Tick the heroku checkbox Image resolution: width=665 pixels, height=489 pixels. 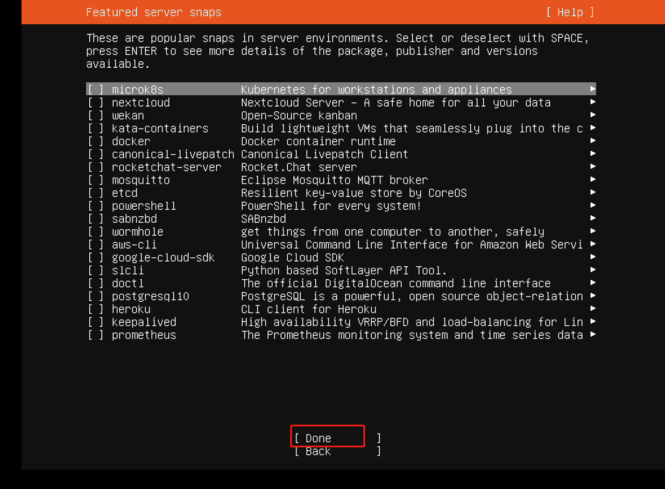click(x=96, y=309)
